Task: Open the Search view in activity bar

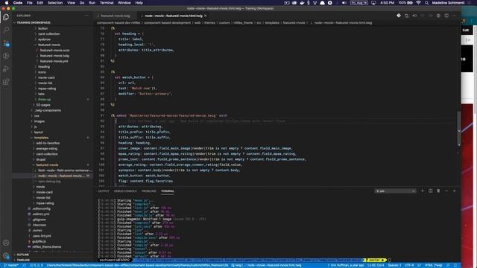Action: [6, 30]
